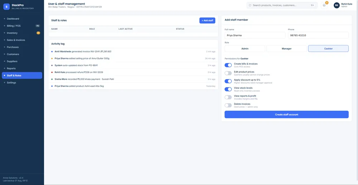358x185 pixels.
Task: Go to Suppliers
Action: [22, 61]
